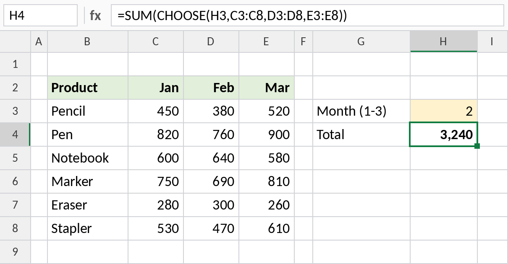Click the Product header cell

[x=88, y=88]
